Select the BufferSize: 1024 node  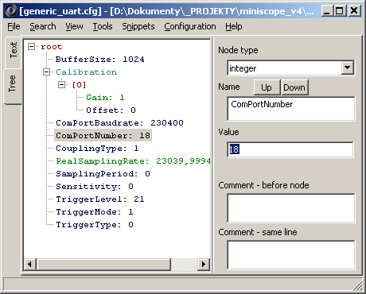[x=100, y=60]
